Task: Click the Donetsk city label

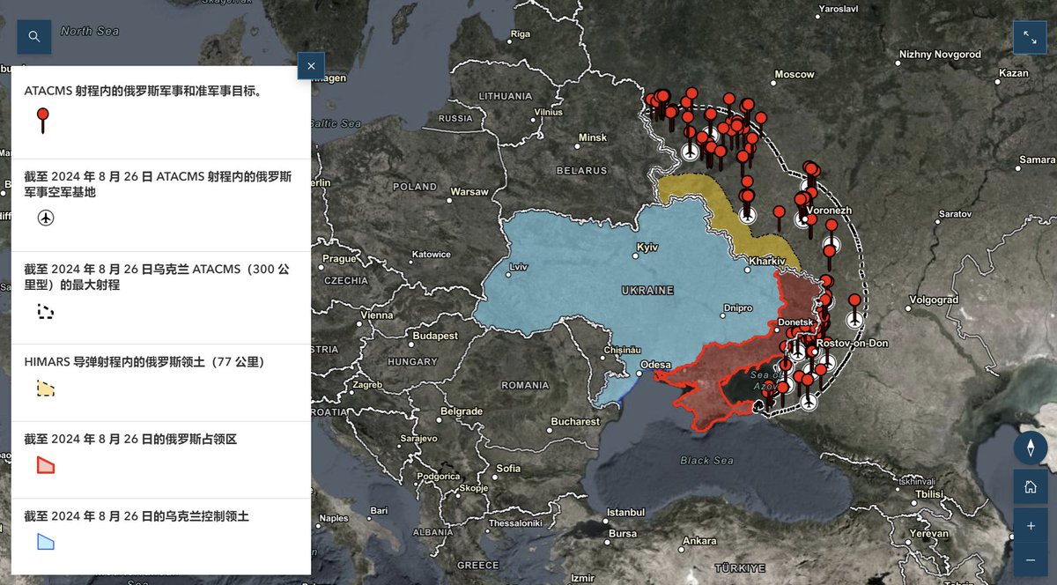Action: point(796,322)
